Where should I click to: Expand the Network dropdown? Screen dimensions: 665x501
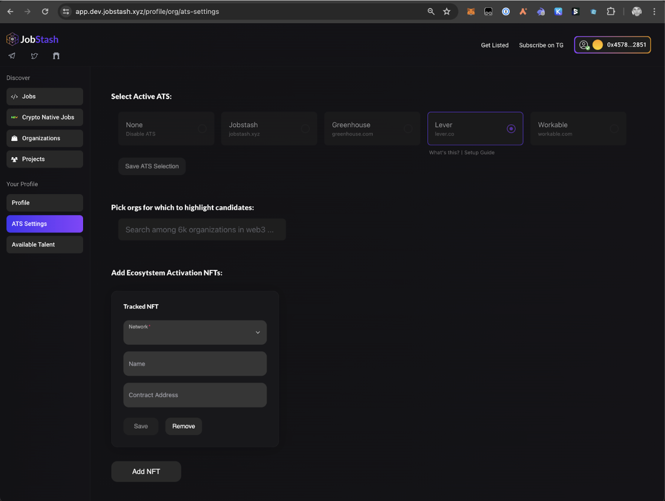[195, 333]
